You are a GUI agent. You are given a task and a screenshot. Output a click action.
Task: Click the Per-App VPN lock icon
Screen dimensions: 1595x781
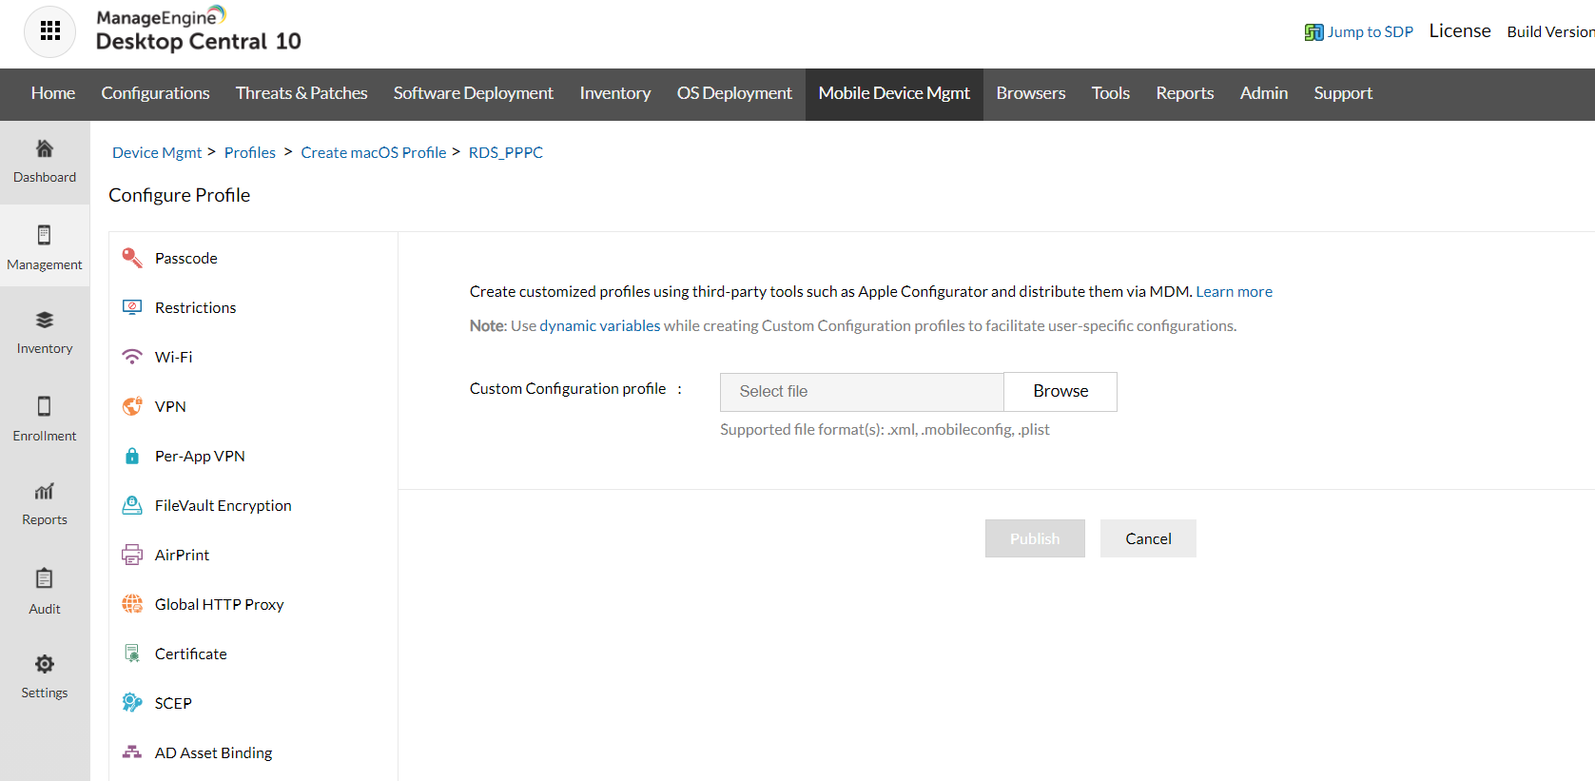(x=132, y=456)
